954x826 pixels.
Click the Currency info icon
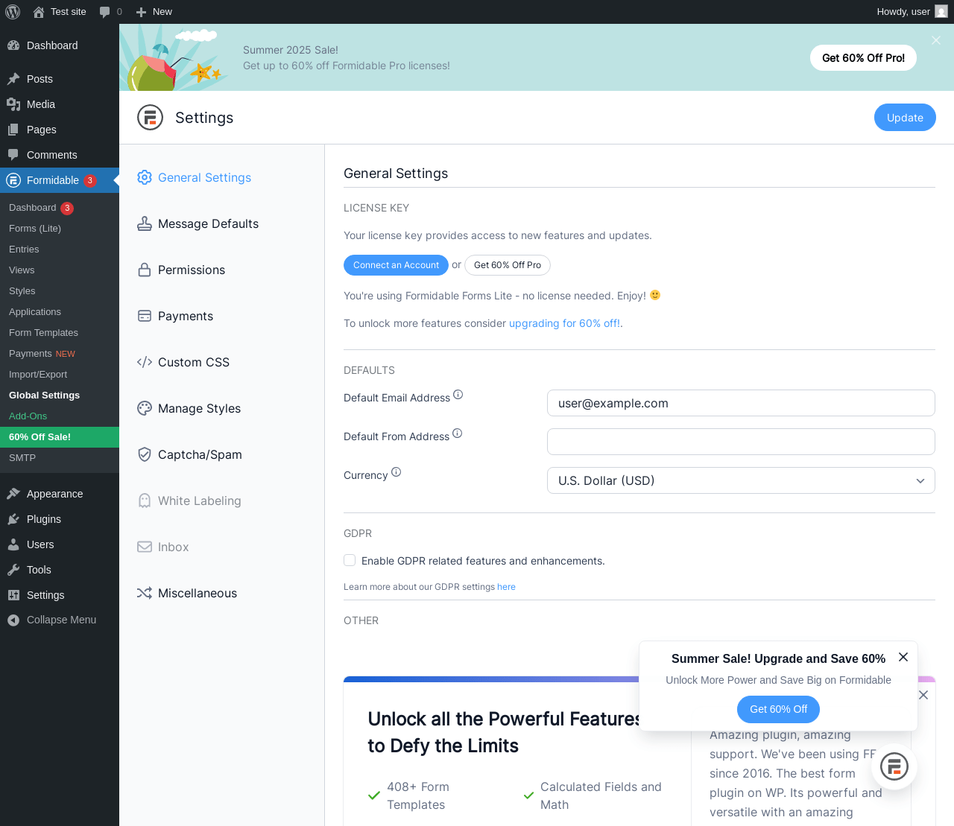point(397,472)
